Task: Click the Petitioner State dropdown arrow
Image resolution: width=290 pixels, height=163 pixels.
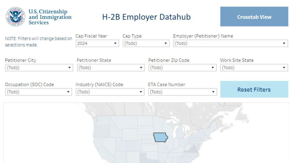Action: point(141,68)
